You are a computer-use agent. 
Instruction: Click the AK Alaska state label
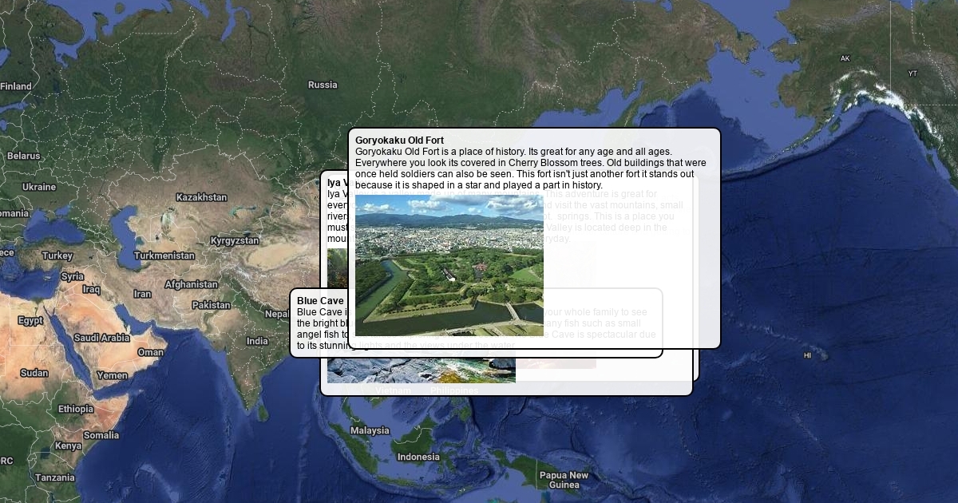[x=845, y=58]
